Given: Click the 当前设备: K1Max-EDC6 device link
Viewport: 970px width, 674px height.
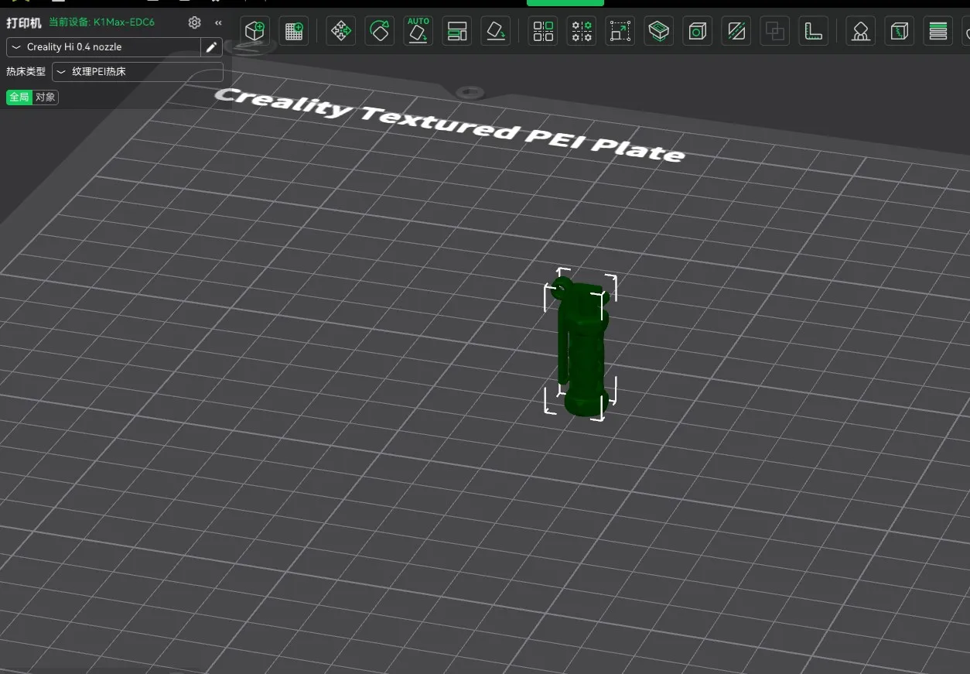Looking at the screenshot, I should [101, 22].
